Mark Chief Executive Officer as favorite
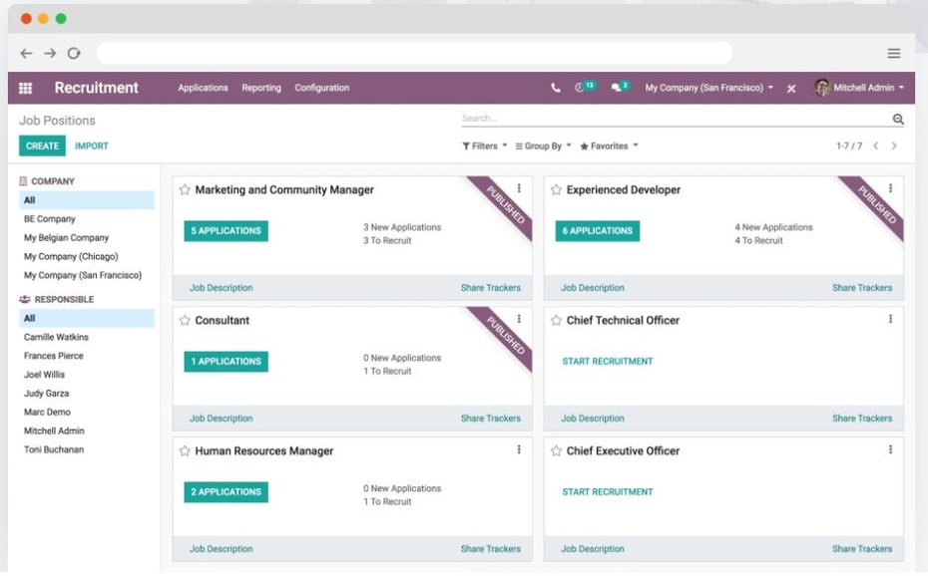The height and width of the screenshot is (576, 928). (556, 451)
